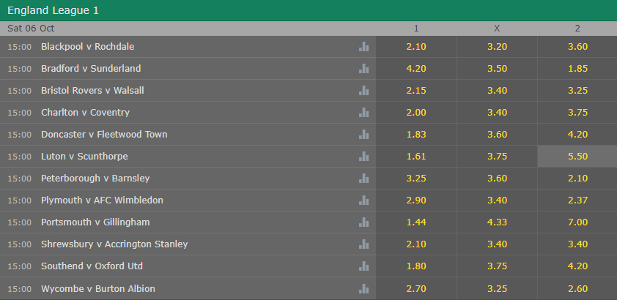Viewport: 617px width, 300px height.
Task: Open stats icon for Southend v Oxford Utd
Action: [363, 266]
